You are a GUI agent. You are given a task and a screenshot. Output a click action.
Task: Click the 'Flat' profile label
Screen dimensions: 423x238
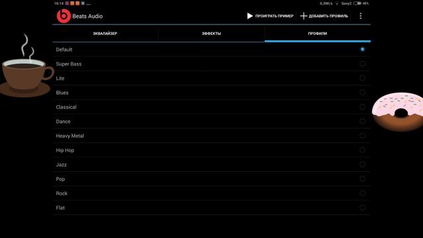[x=60, y=208]
